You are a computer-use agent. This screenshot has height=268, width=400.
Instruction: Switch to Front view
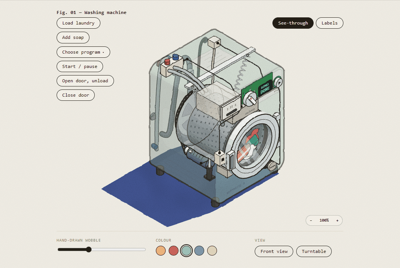pos(274,251)
